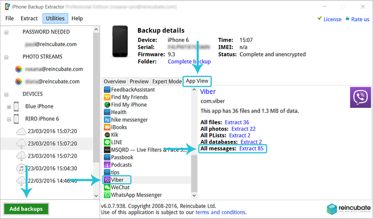Click the backup list scroll up arrow
This screenshot has width=373, height=219.
tap(96, 29)
